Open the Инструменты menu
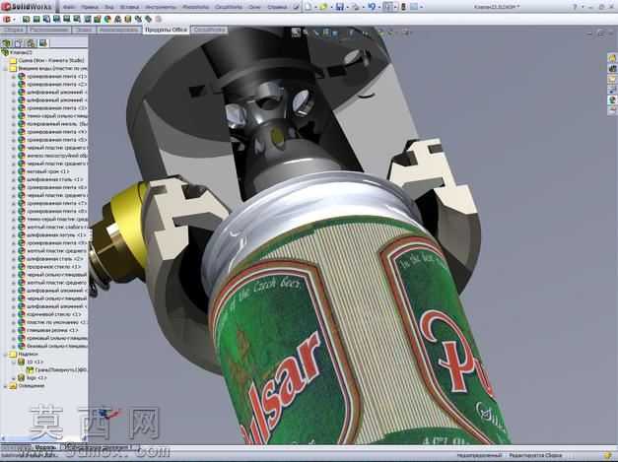 click(x=160, y=7)
